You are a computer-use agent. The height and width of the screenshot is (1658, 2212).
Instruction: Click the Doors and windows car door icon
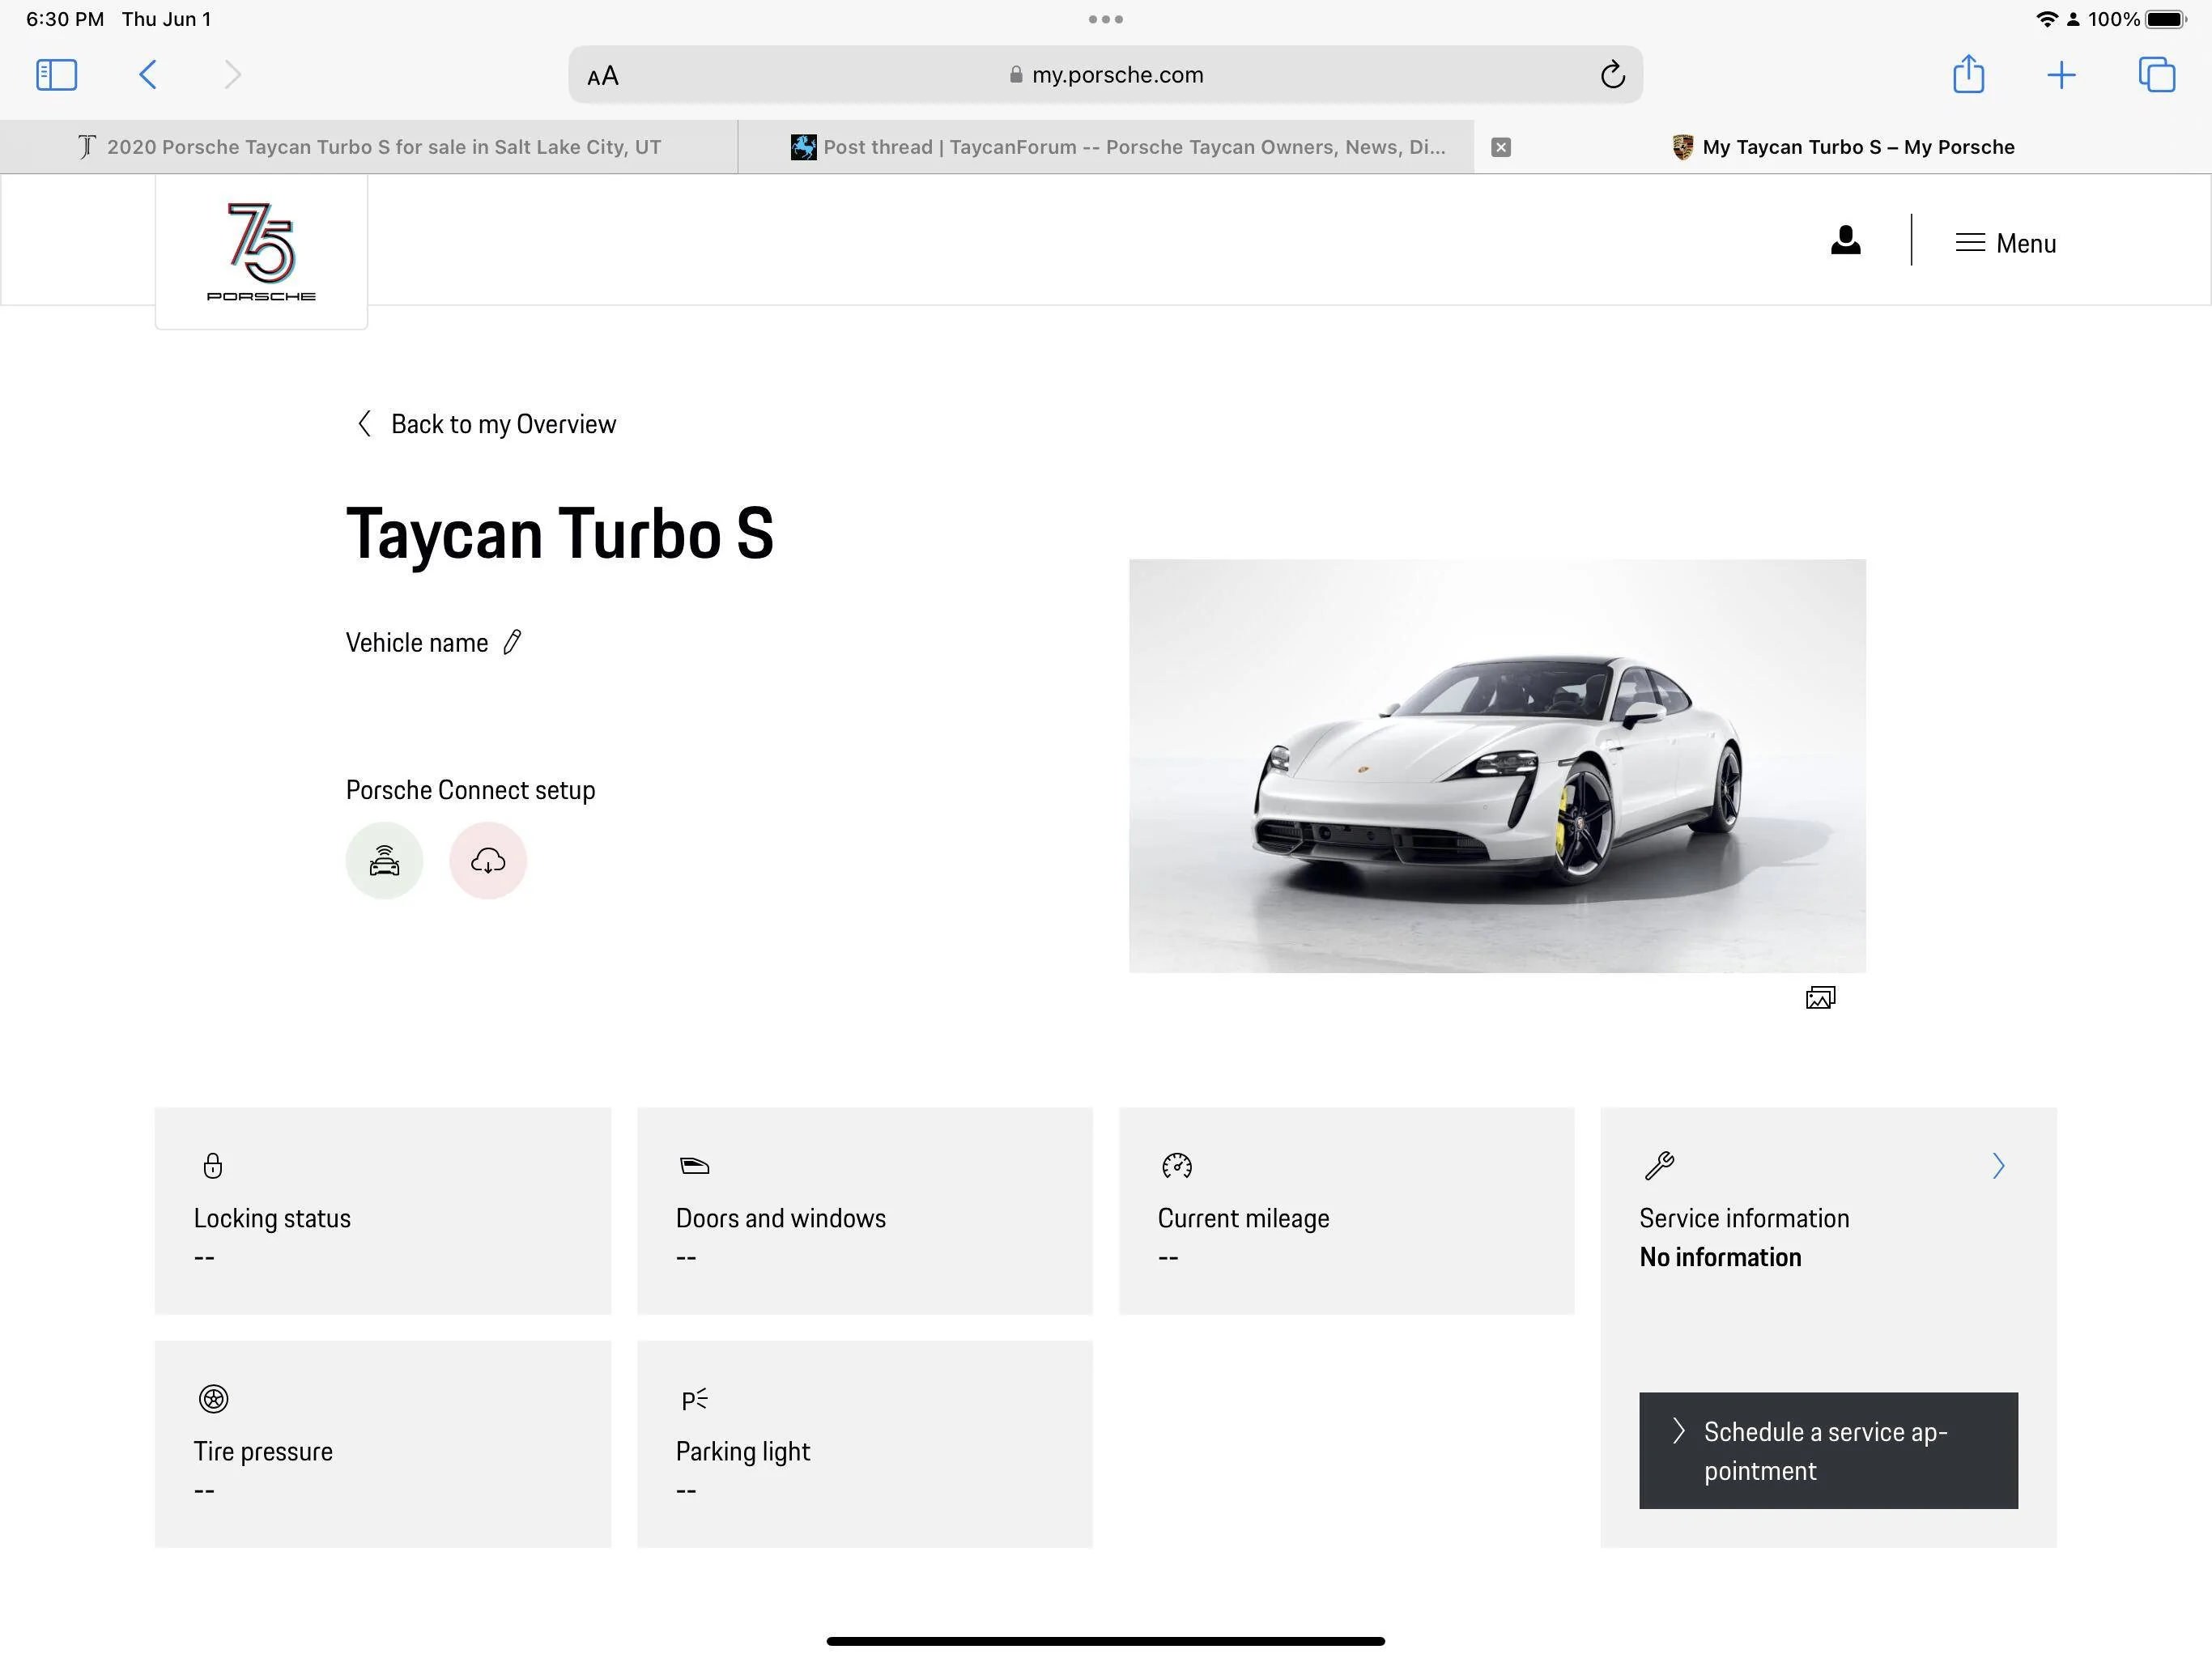(x=694, y=1166)
